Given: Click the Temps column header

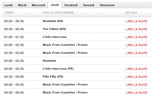Looking at the screenshot, I should click(x=9, y=13).
